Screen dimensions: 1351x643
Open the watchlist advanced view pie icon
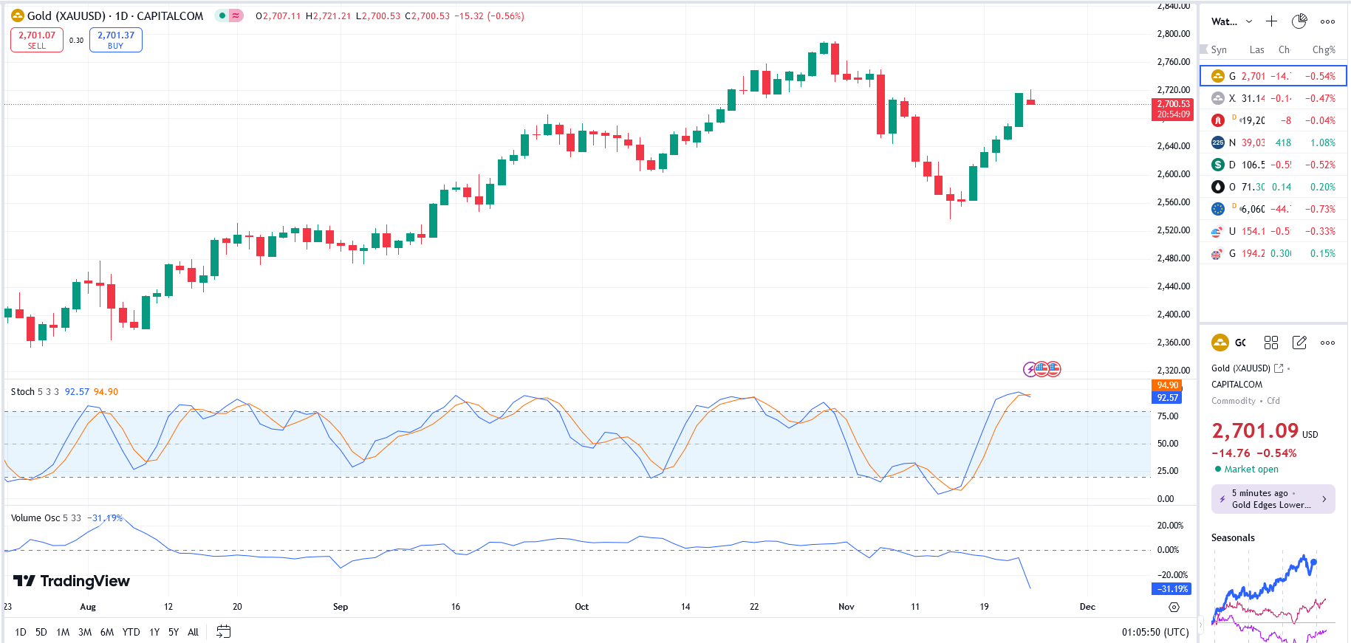1299,21
